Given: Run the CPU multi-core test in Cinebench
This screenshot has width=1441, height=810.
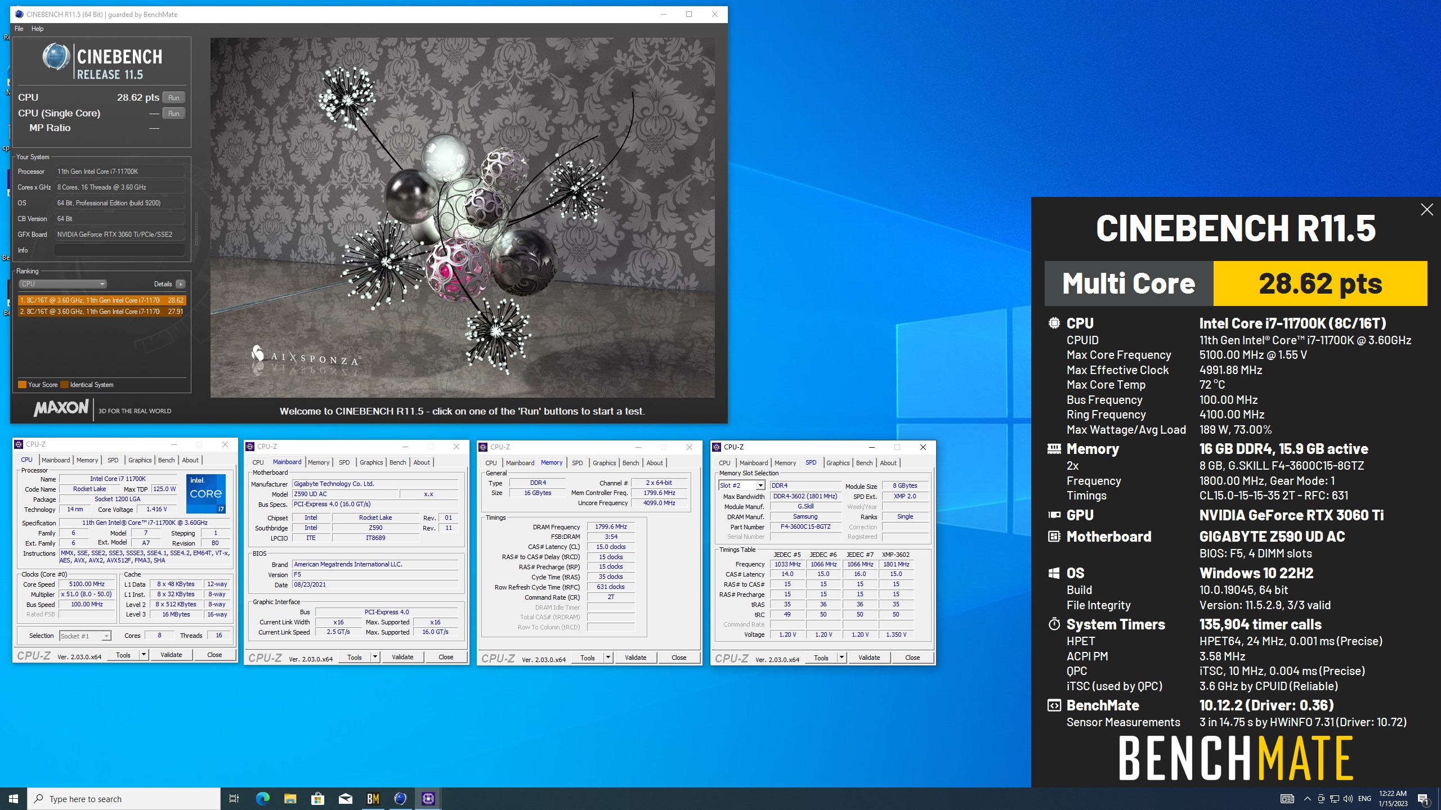Looking at the screenshot, I should click(x=174, y=97).
